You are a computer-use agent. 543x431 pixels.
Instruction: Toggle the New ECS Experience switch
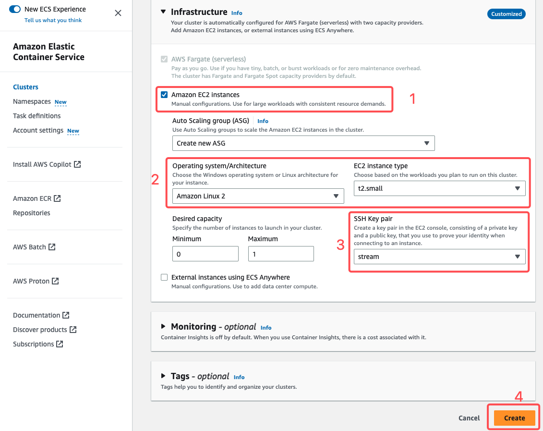pos(15,9)
